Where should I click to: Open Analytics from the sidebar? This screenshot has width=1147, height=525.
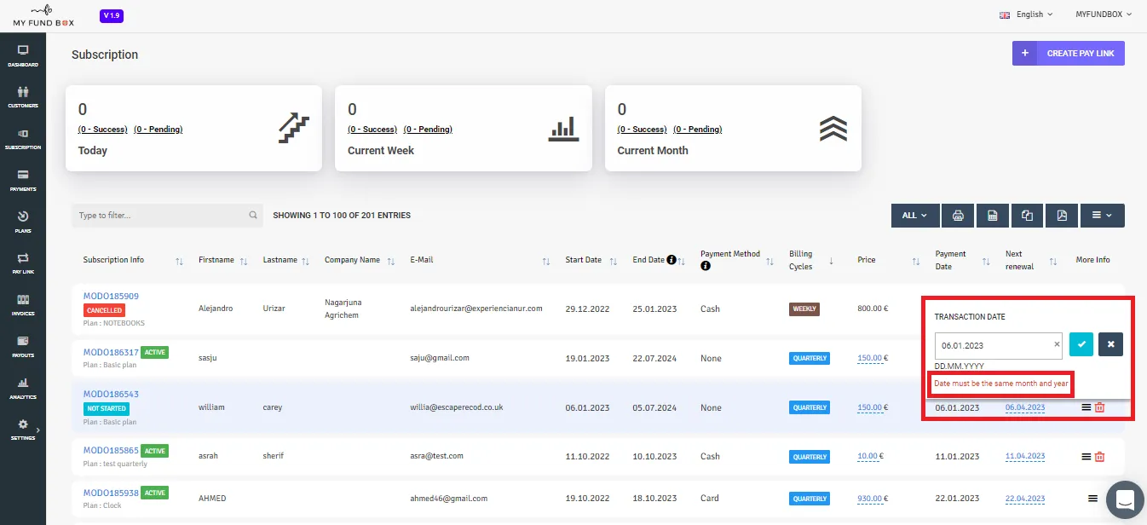(x=23, y=388)
